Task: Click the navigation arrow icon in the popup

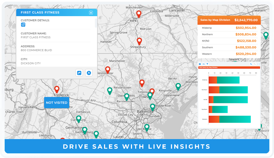Action: pyautogui.click(x=89, y=73)
